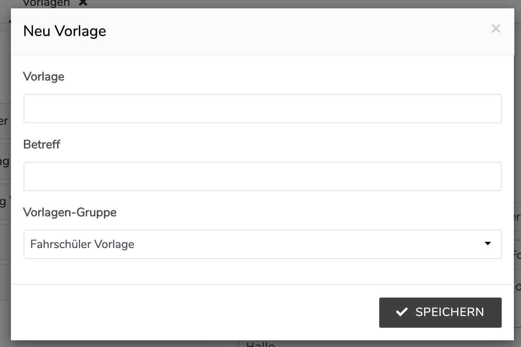Viewport: 521px width, 347px height.
Task: Click the dimmed backdrop below the dialog
Action: coord(126,344)
